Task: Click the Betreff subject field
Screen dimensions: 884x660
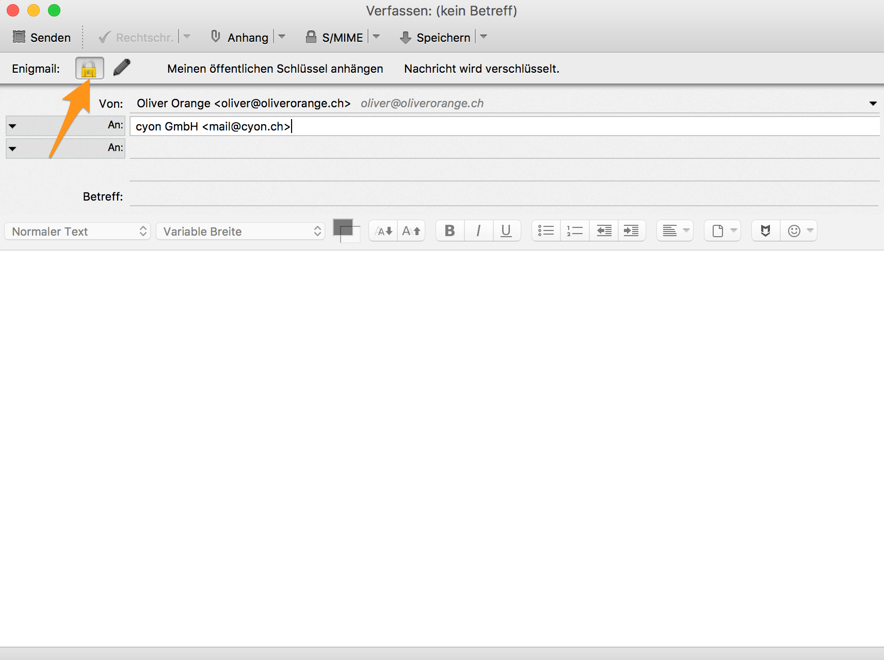Action: (504, 196)
